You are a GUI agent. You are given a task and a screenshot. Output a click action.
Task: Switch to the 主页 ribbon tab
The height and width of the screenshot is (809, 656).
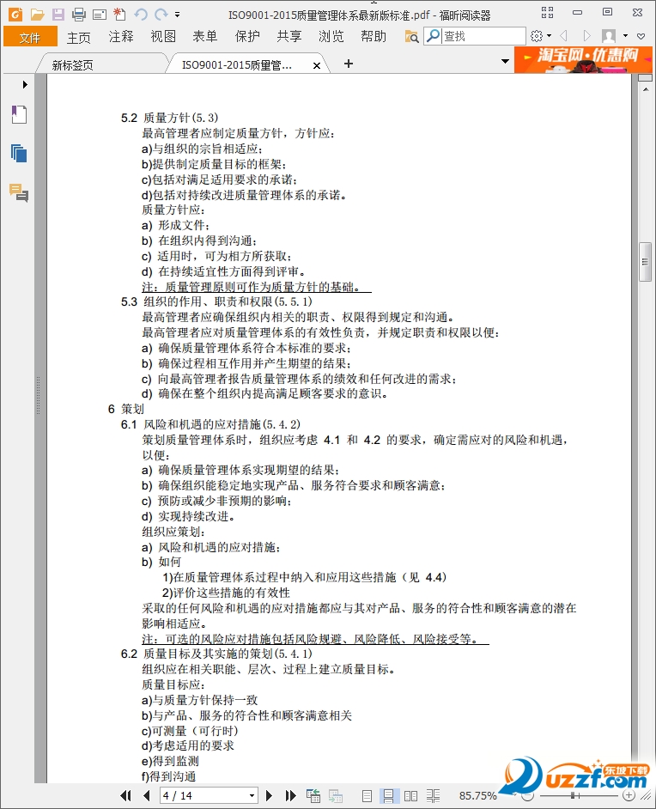click(x=79, y=37)
